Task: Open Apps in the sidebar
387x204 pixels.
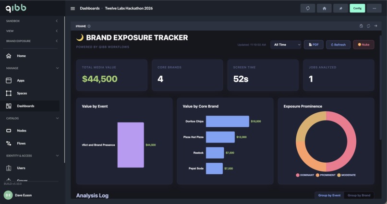Action: (x=30, y=81)
